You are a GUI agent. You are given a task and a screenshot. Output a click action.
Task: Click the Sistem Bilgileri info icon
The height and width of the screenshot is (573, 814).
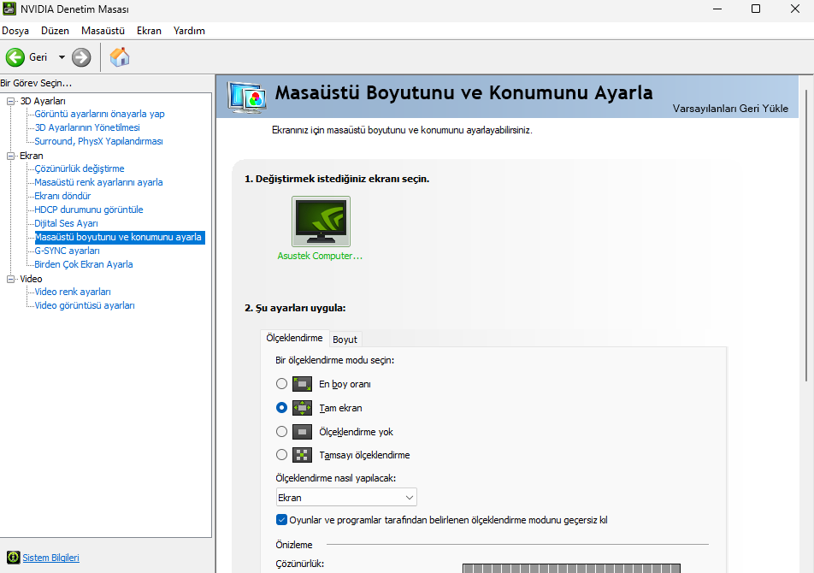13,558
